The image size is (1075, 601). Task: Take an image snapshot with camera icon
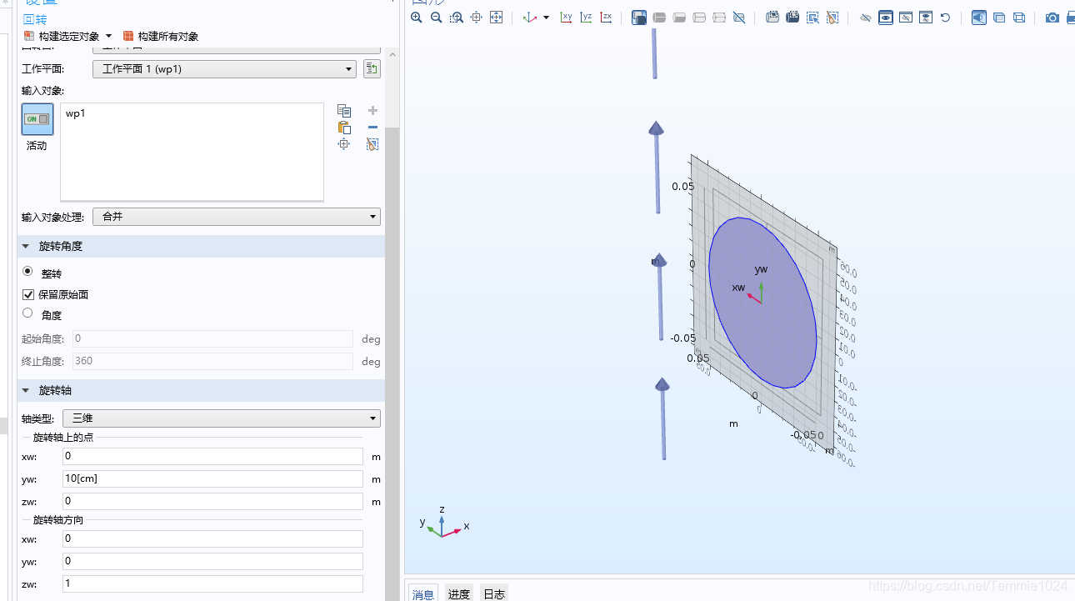point(1052,18)
